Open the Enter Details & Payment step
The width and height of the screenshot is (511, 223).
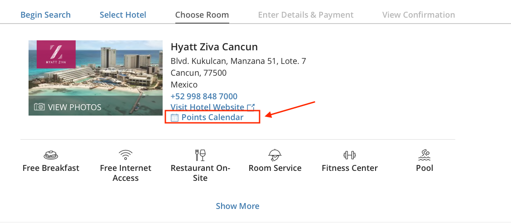coord(306,15)
